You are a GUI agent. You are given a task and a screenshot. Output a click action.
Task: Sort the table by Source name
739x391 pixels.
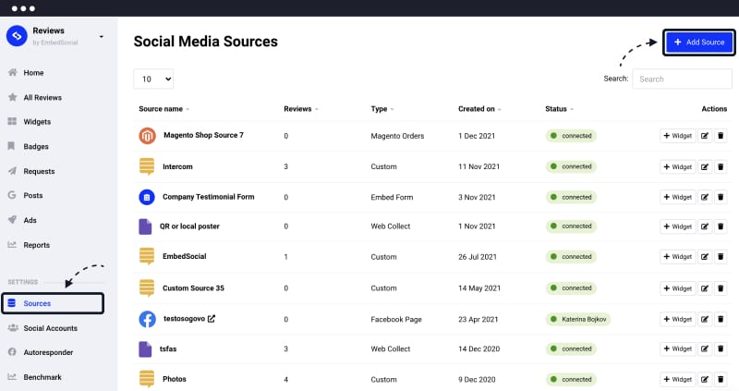[164, 109]
